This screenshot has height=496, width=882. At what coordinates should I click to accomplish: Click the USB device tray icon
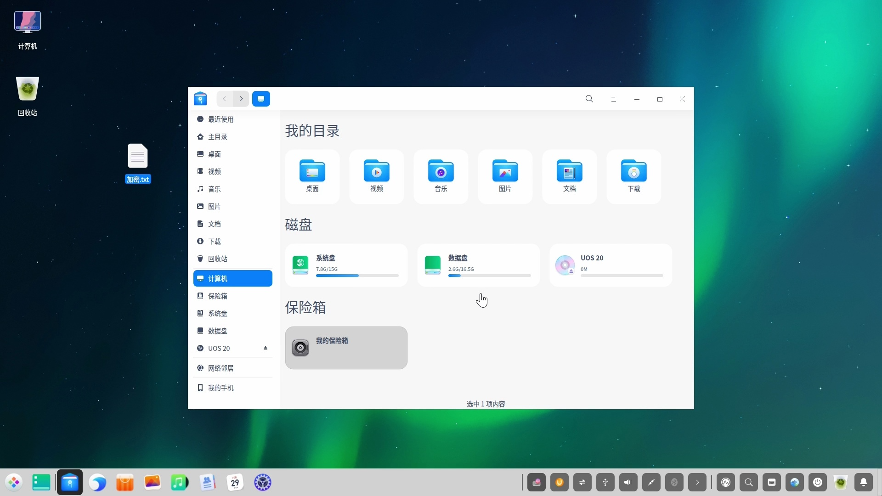point(605,483)
